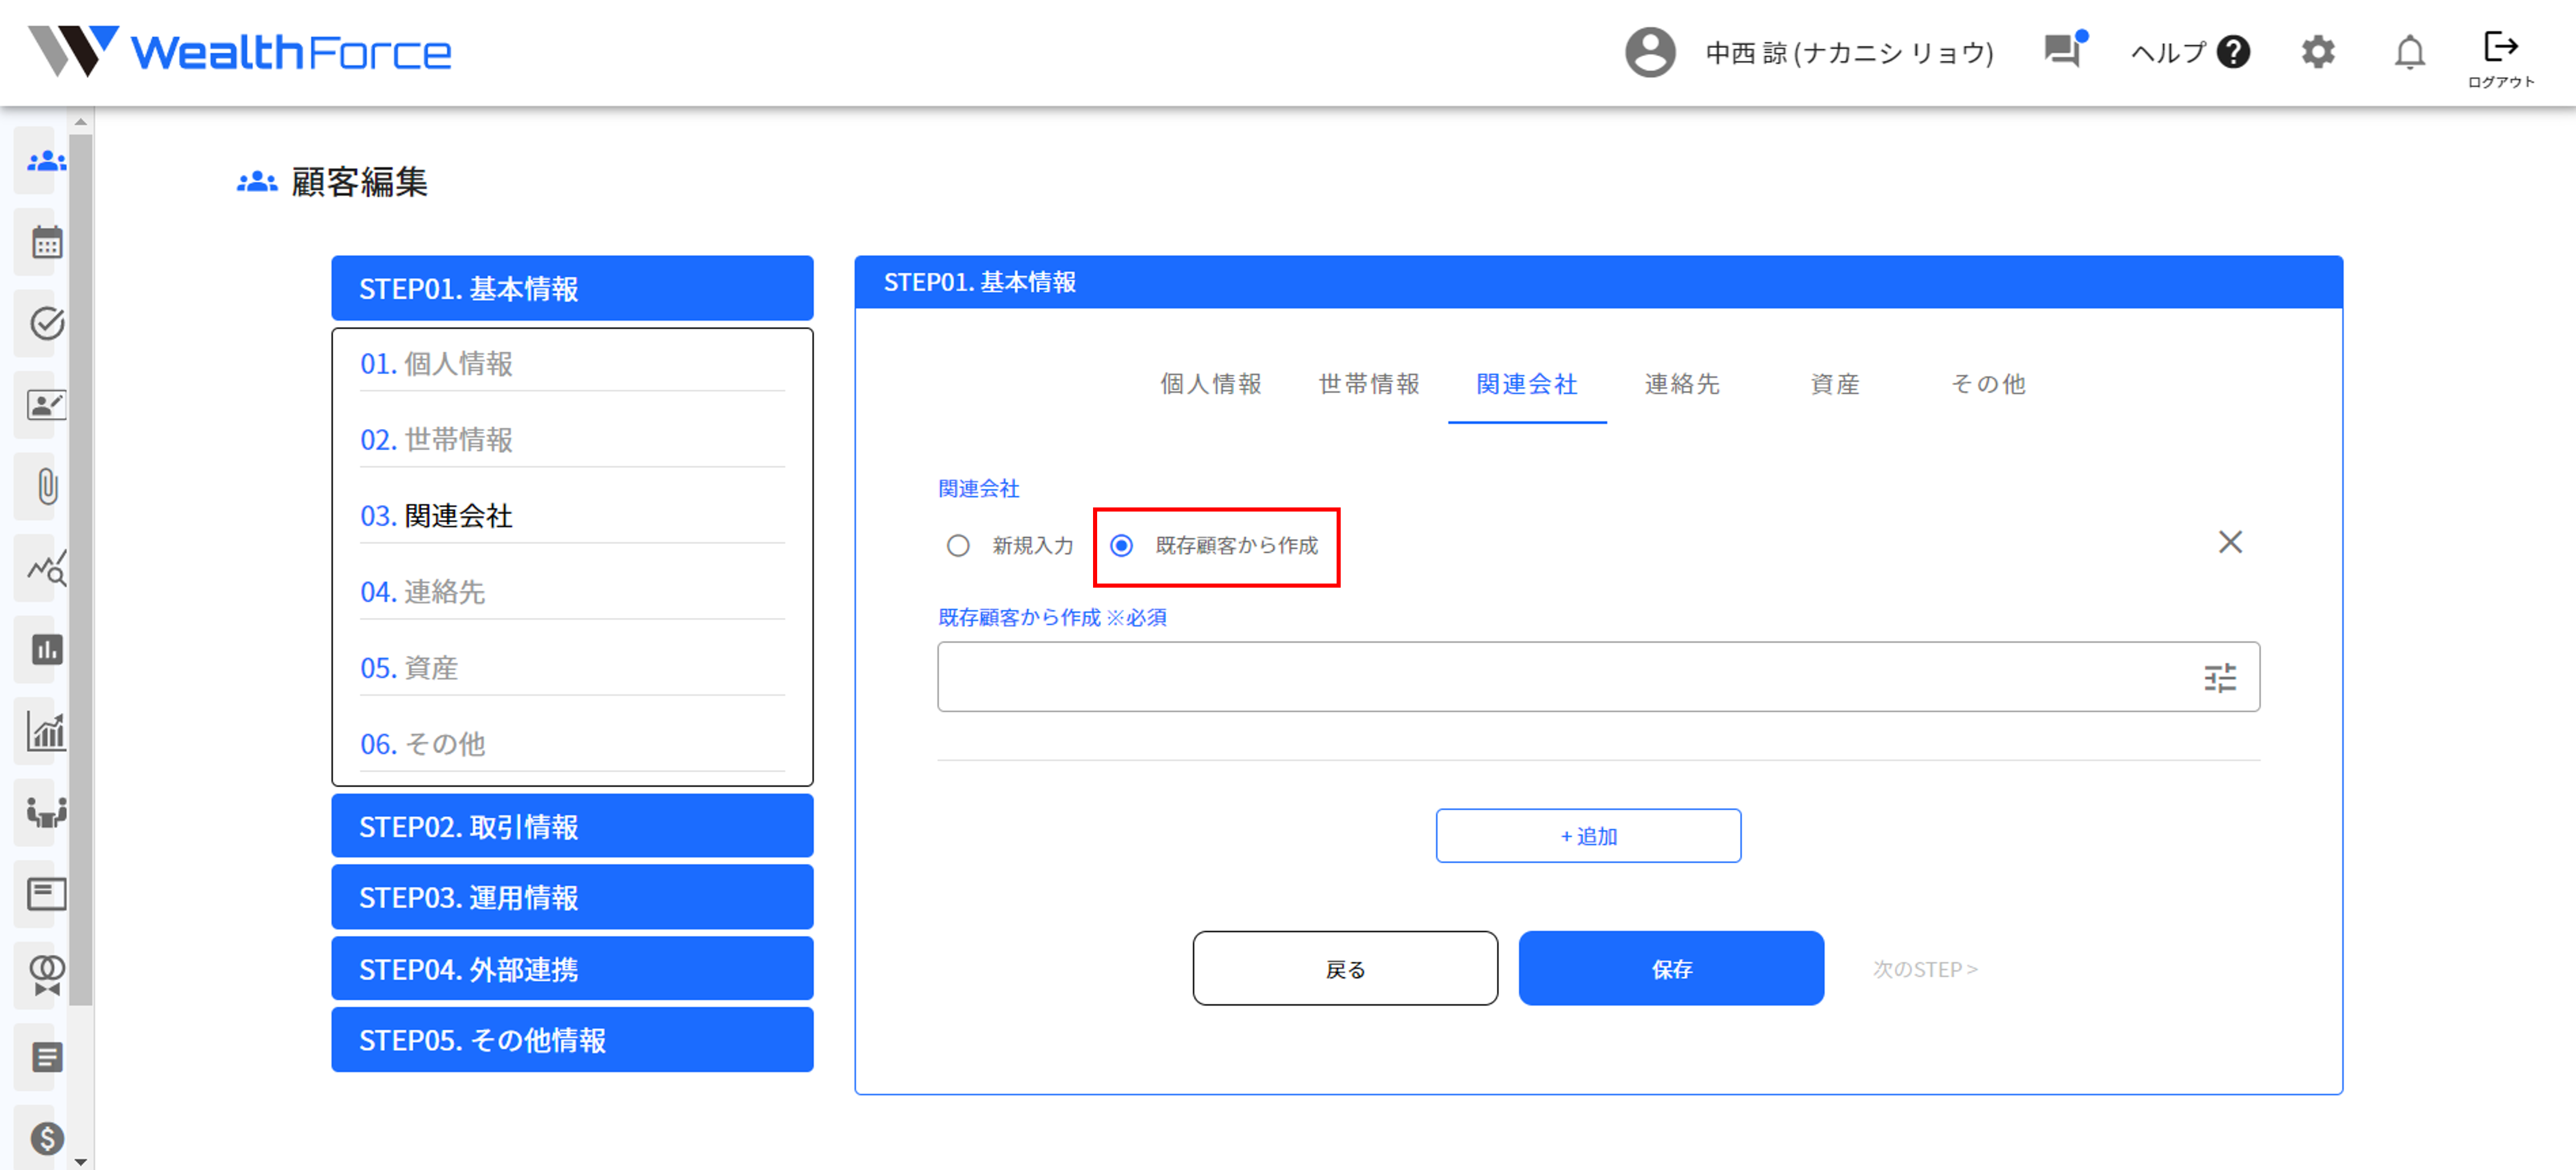Switch to the その他 tab
The image size is (2576, 1170).
click(x=1988, y=384)
